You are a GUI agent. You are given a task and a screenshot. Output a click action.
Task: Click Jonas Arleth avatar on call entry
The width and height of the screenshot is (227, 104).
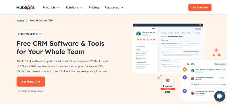tap(193, 79)
